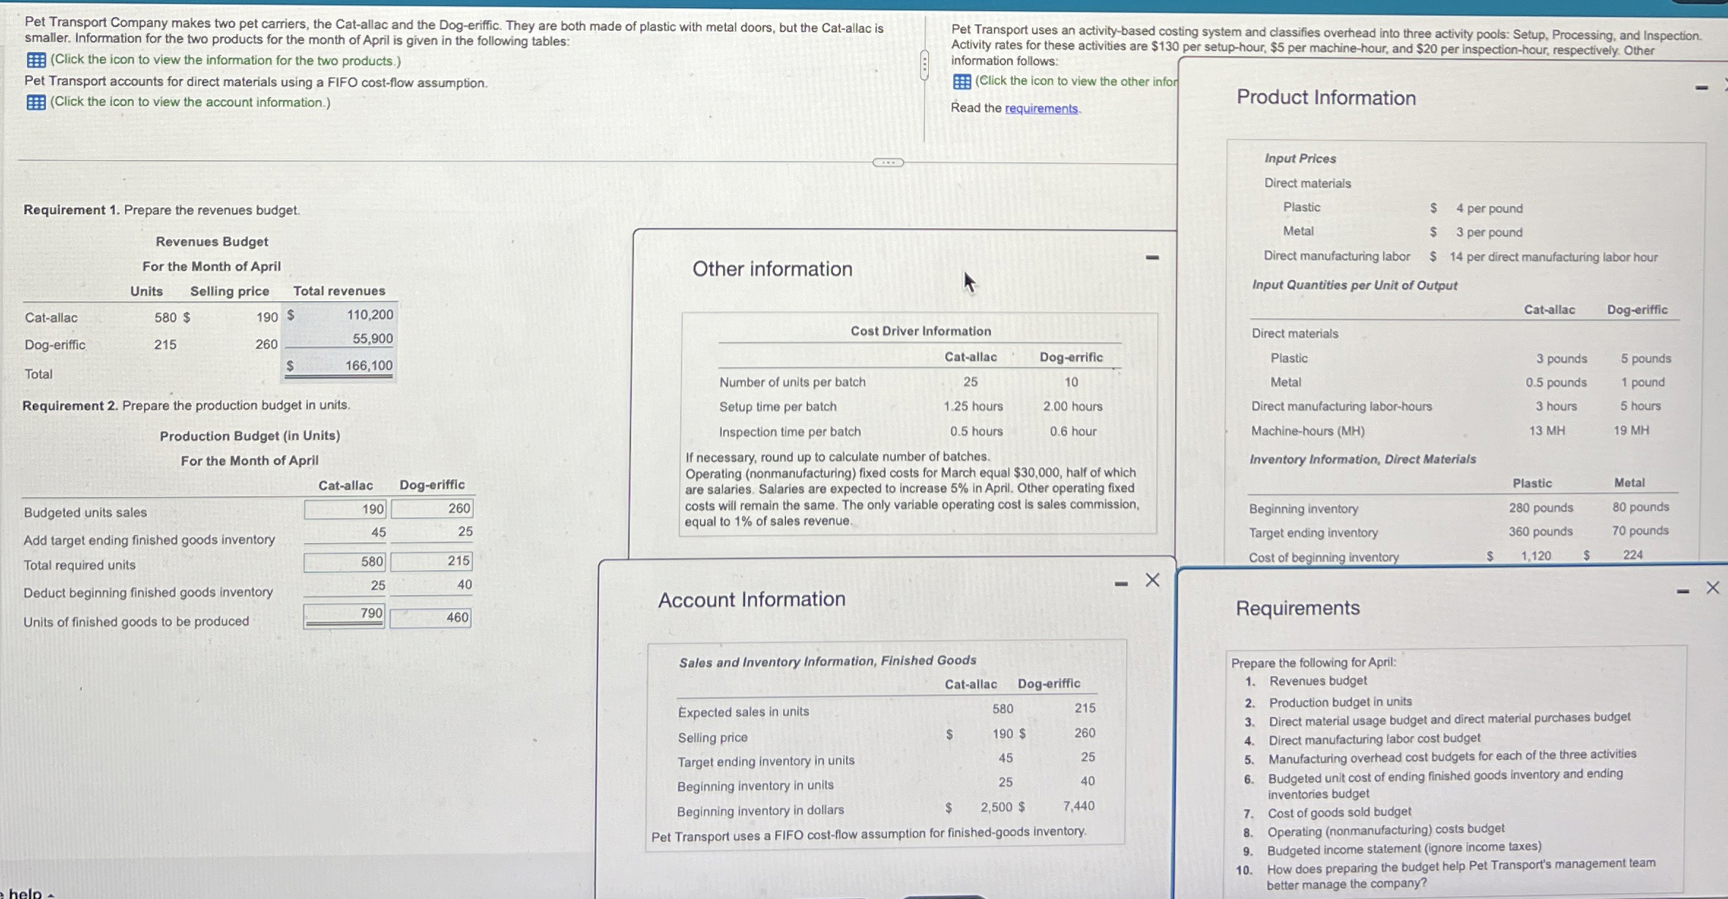Edit Dog-eriffic budgeted units sales field
This screenshot has height=899, width=1728.
(431, 509)
